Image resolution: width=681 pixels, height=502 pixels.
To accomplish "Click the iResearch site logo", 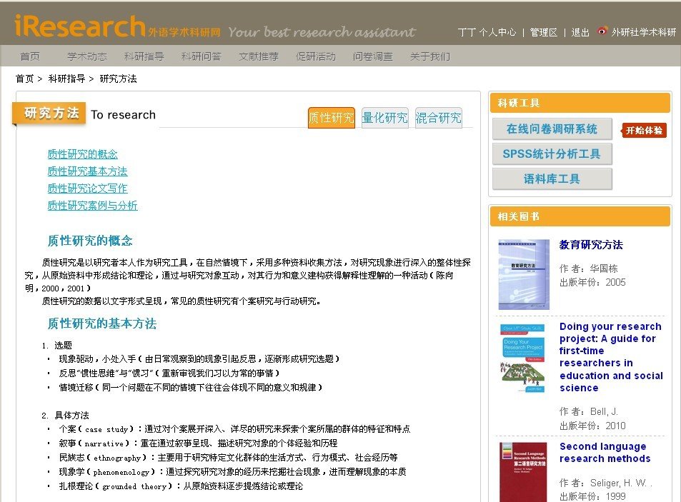I will (79, 27).
